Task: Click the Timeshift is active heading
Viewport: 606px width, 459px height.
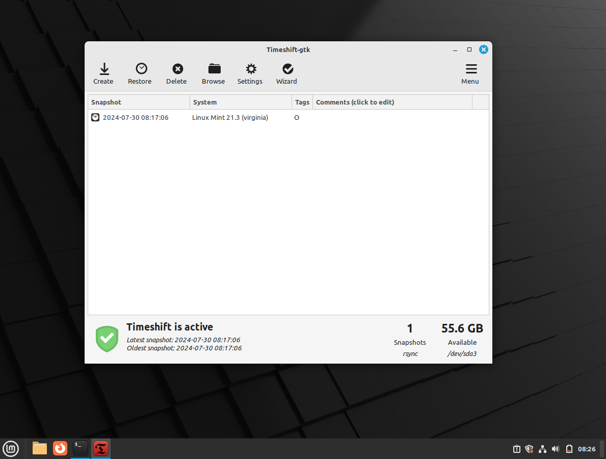Action: click(x=170, y=327)
